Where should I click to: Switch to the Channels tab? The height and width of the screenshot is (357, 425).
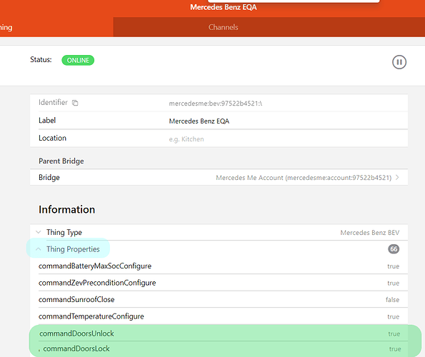point(223,27)
